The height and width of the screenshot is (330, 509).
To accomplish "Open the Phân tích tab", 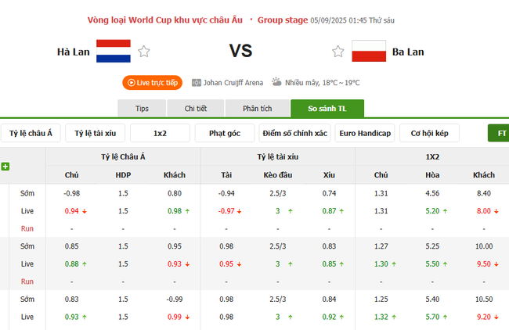I will (x=256, y=109).
